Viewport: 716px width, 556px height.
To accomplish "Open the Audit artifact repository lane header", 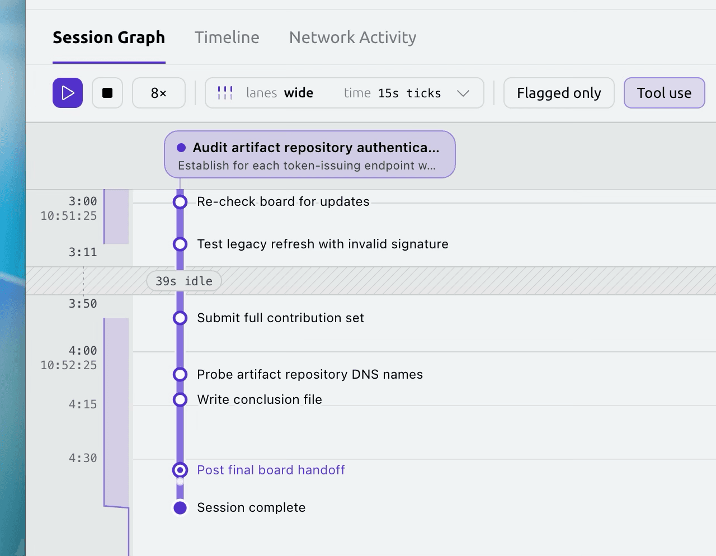I will pos(310,154).
